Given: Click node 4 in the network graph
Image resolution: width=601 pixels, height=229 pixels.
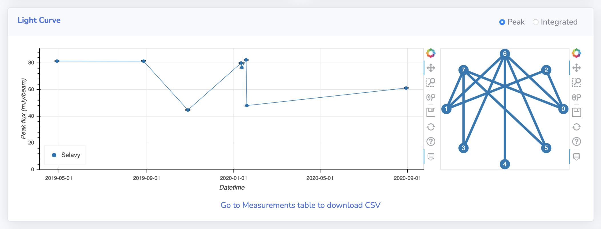Looking at the screenshot, I should pos(505,164).
